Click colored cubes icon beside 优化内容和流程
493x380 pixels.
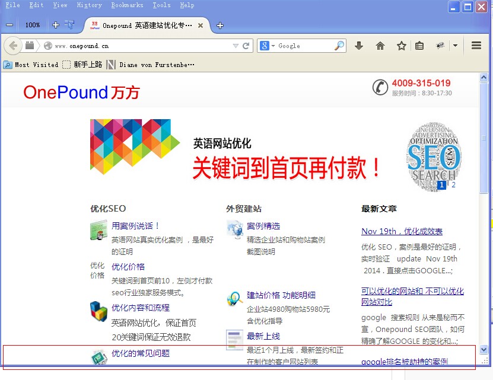(x=98, y=311)
